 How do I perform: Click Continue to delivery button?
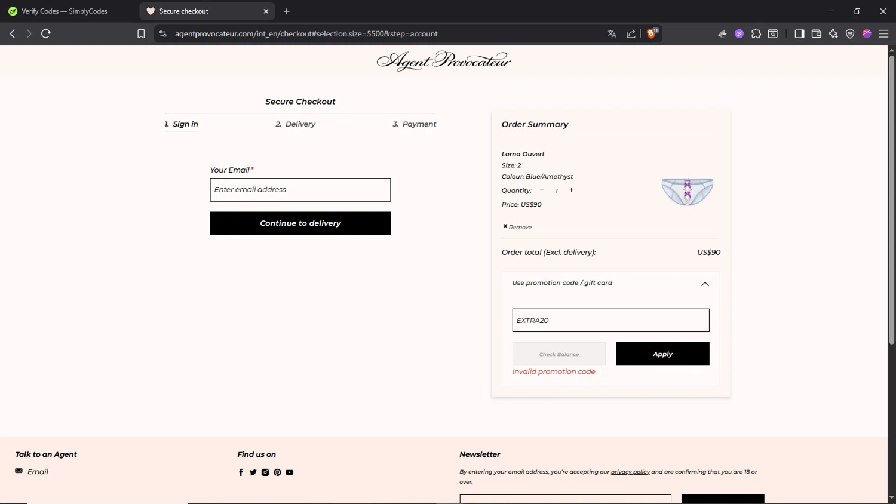300,223
